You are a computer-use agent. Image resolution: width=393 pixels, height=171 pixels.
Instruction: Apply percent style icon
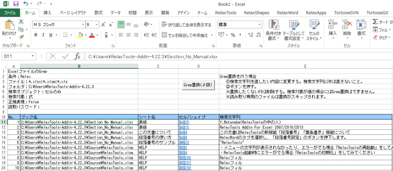233,35
